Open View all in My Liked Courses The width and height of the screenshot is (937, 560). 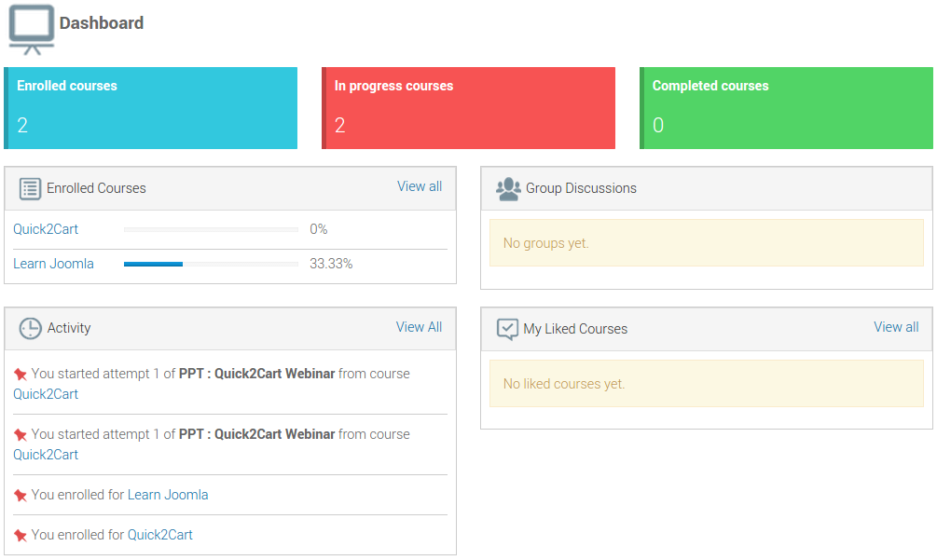coord(895,327)
